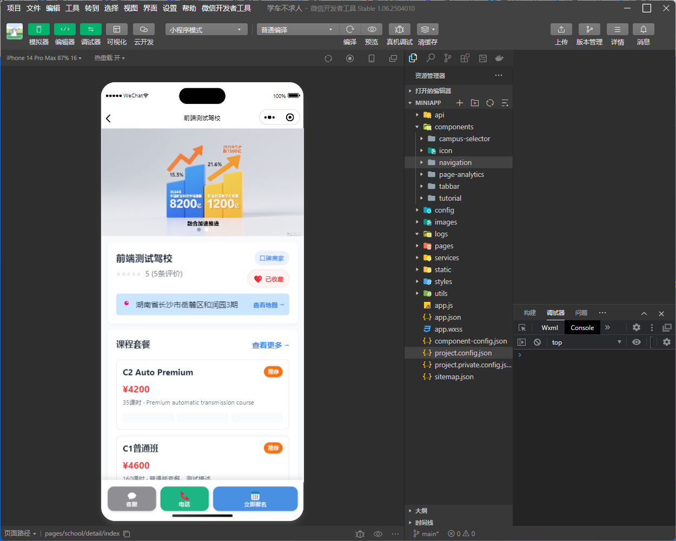Click the search magnifier in simulator toolbar
This screenshot has width=676, height=541.
click(430, 58)
